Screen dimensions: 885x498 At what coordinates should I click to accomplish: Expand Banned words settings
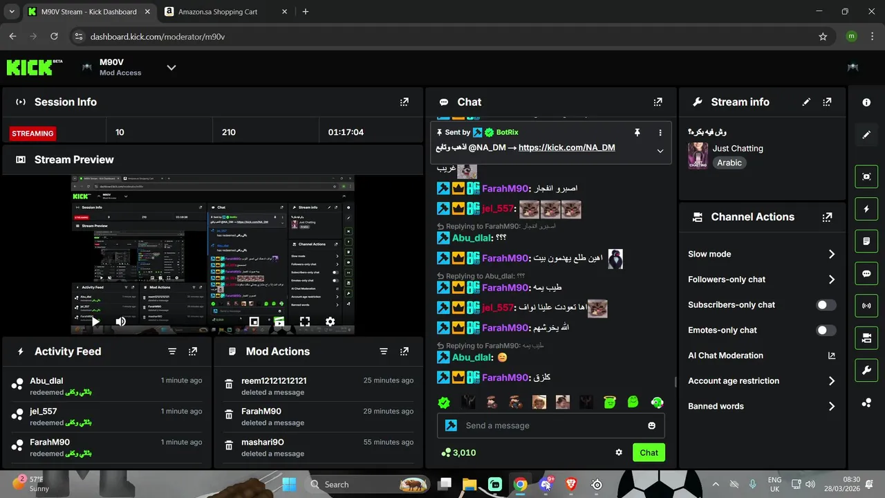coord(832,407)
